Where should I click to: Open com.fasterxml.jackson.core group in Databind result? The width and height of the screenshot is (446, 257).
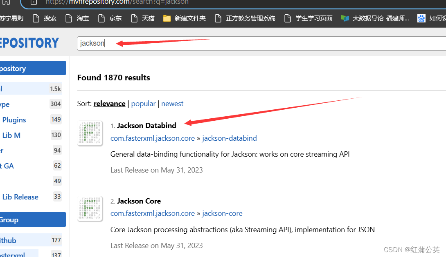pos(153,138)
